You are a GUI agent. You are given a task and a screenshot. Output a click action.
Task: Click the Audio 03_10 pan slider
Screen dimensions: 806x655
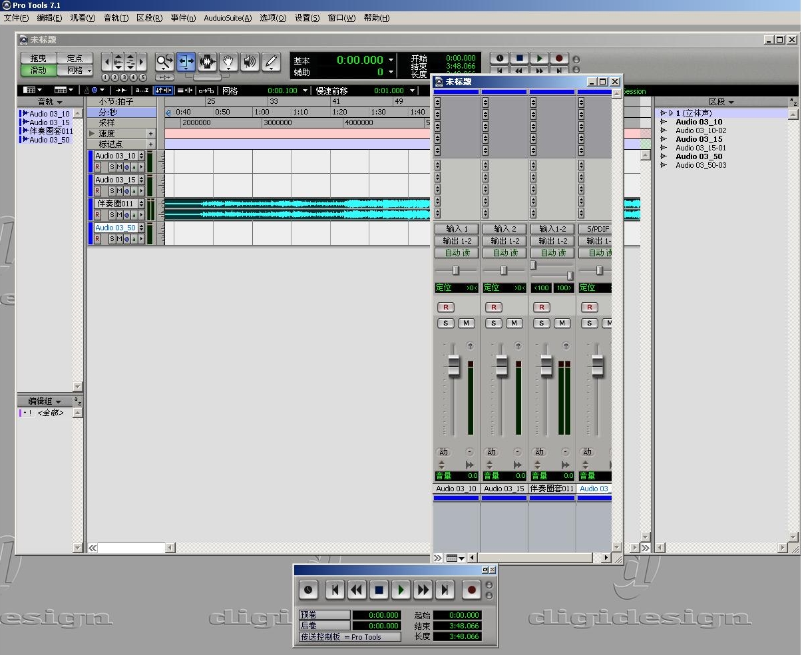point(456,270)
